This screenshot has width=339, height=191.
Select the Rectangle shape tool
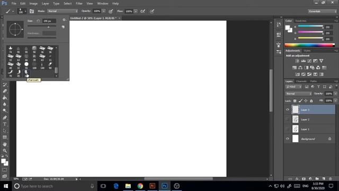[x=5, y=137]
